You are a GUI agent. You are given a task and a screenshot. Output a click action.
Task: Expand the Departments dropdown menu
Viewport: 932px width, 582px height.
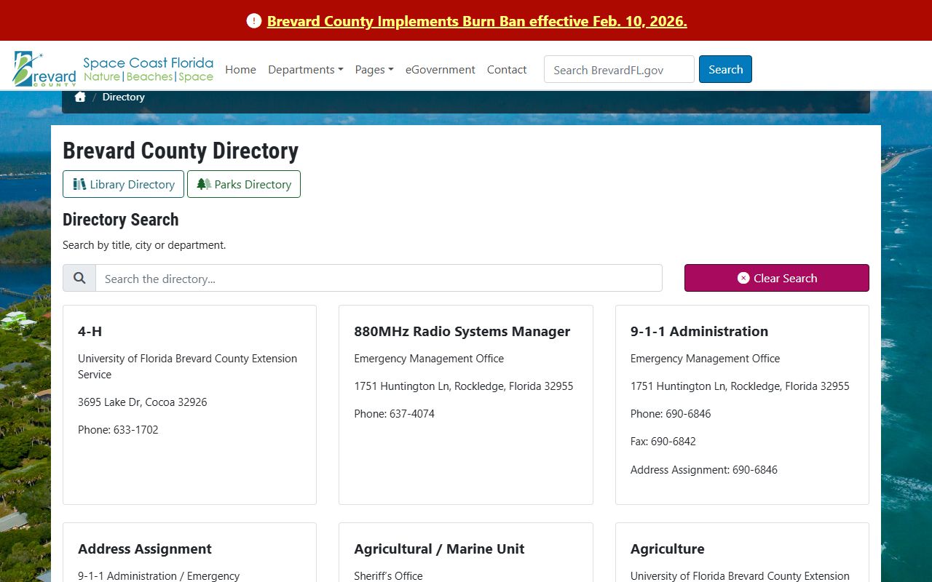pyautogui.click(x=306, y=70)
